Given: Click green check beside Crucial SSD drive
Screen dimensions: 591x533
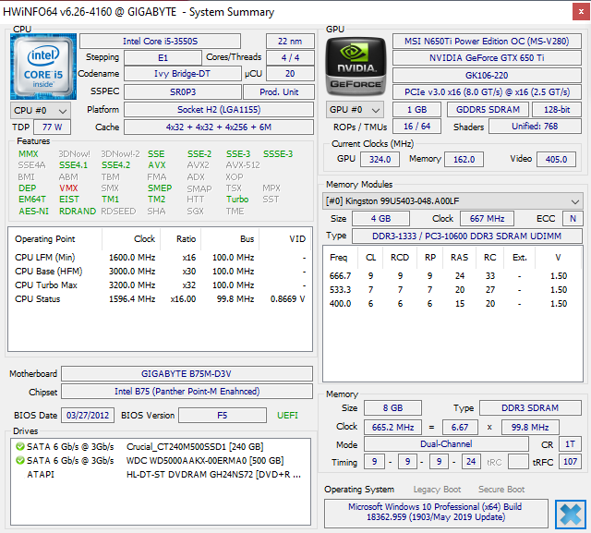Looking at the screenshot, I should point(20,447).
